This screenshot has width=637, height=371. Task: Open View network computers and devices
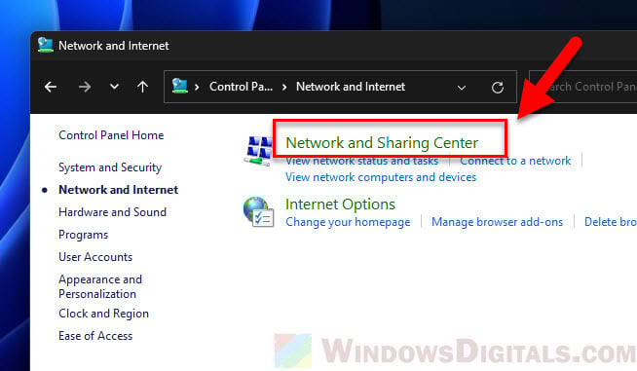click(381, 177)
